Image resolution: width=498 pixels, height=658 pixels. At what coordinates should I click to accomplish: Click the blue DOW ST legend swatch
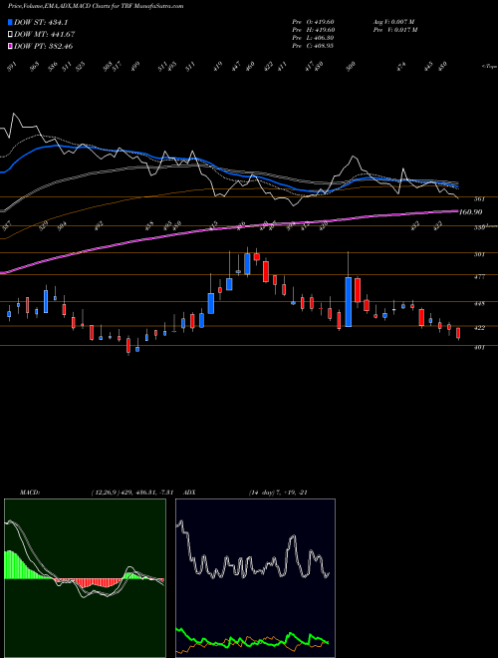pos(10,22)
